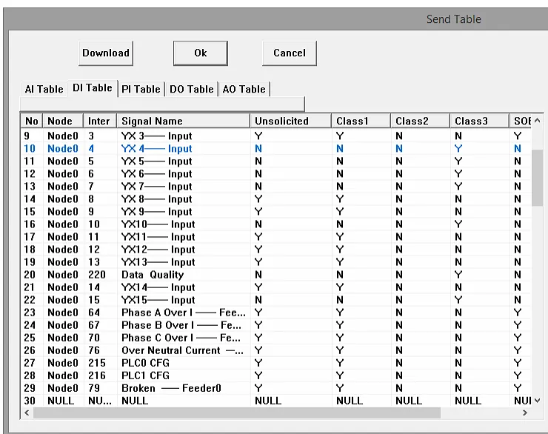Click Unsolicited NULL in row 30
Screen dimensions: 548x434
tap(268, 401)
